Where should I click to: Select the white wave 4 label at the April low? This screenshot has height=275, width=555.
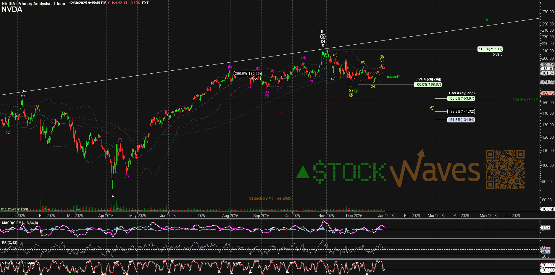(x=113, y=196)
